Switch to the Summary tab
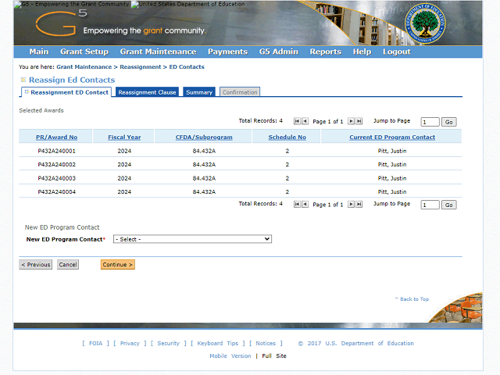 pyautogui.click(x=199, y=92)
